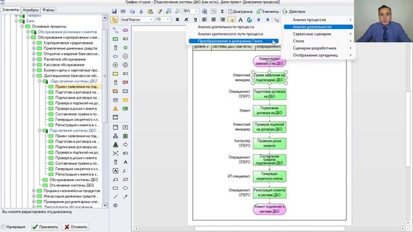Align text to the right
Image resolution: width=413 pixels, height=232 pixels.
point(223,19)
